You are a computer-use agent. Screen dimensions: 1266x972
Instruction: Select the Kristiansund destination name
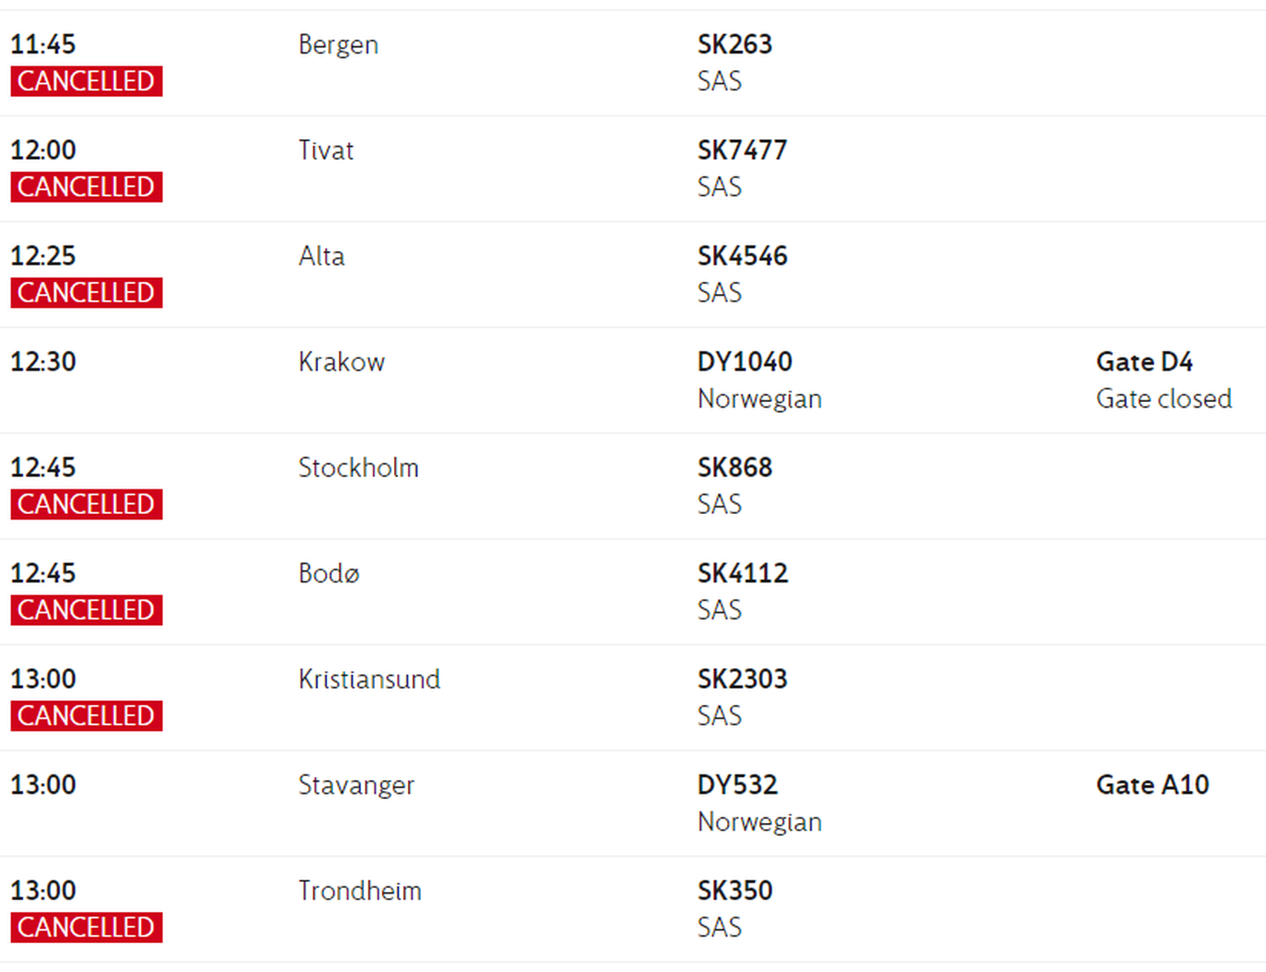[x=369, y=679]
